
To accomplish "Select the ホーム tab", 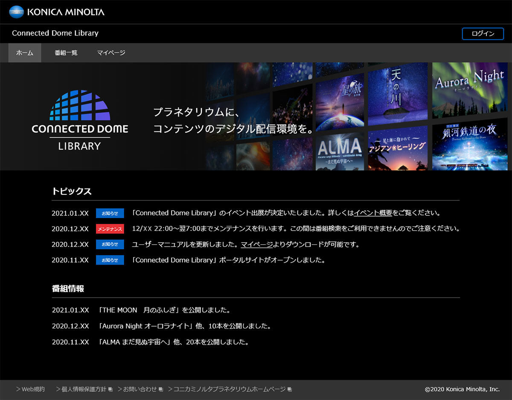I will click(25, 53).
